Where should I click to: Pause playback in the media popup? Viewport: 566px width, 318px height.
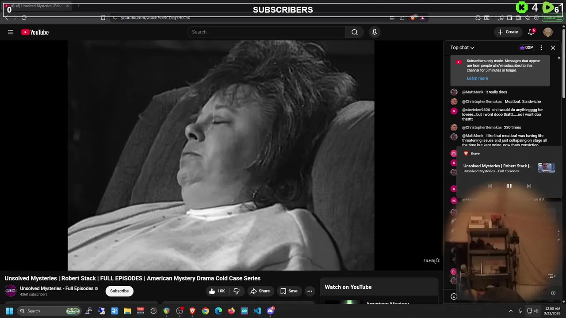pos(509,186)
